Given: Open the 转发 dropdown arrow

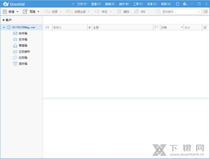Looking at the screenshot, I should click(x=111, y=12).
